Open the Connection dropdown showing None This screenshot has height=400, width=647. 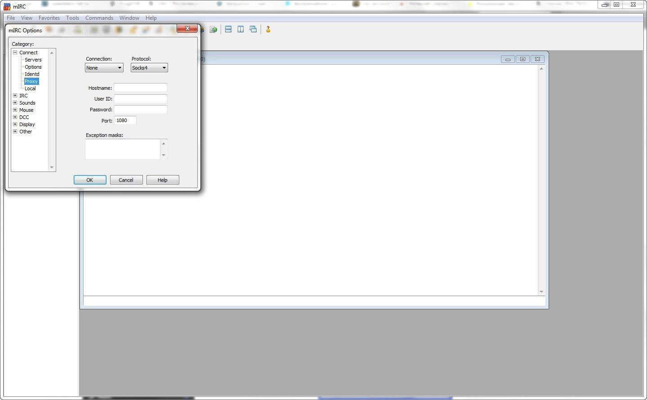[104, 68]
